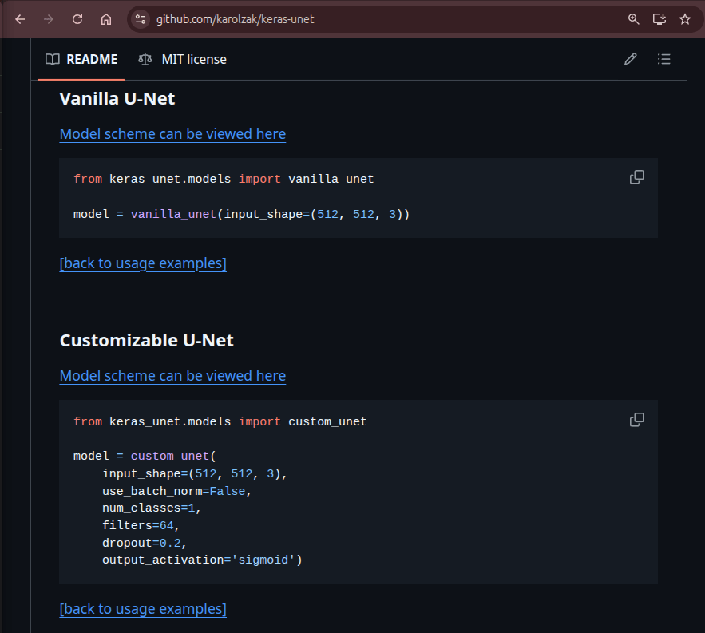Click the browser forward arrow
Screen dimensions: 705x633
(x=49, y=19)
